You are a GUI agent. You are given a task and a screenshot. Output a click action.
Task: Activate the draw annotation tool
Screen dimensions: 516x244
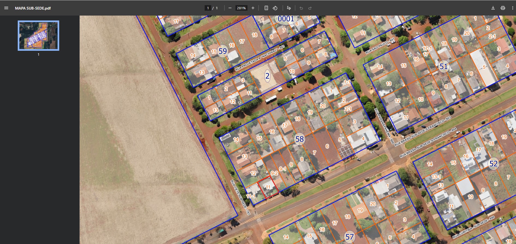pyautogui.click(x=289, y=8)
